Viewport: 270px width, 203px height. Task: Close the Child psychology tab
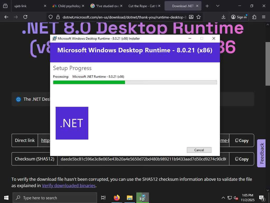click(x=83, y=6)
